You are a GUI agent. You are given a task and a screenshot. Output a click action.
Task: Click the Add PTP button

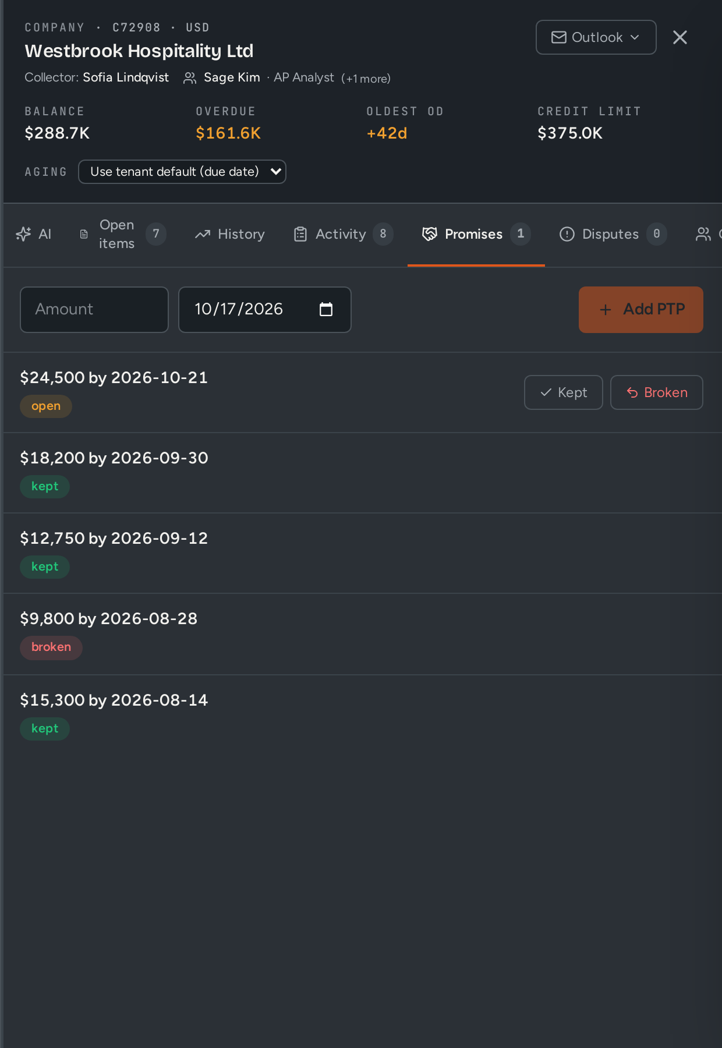[x=641, y=310]
